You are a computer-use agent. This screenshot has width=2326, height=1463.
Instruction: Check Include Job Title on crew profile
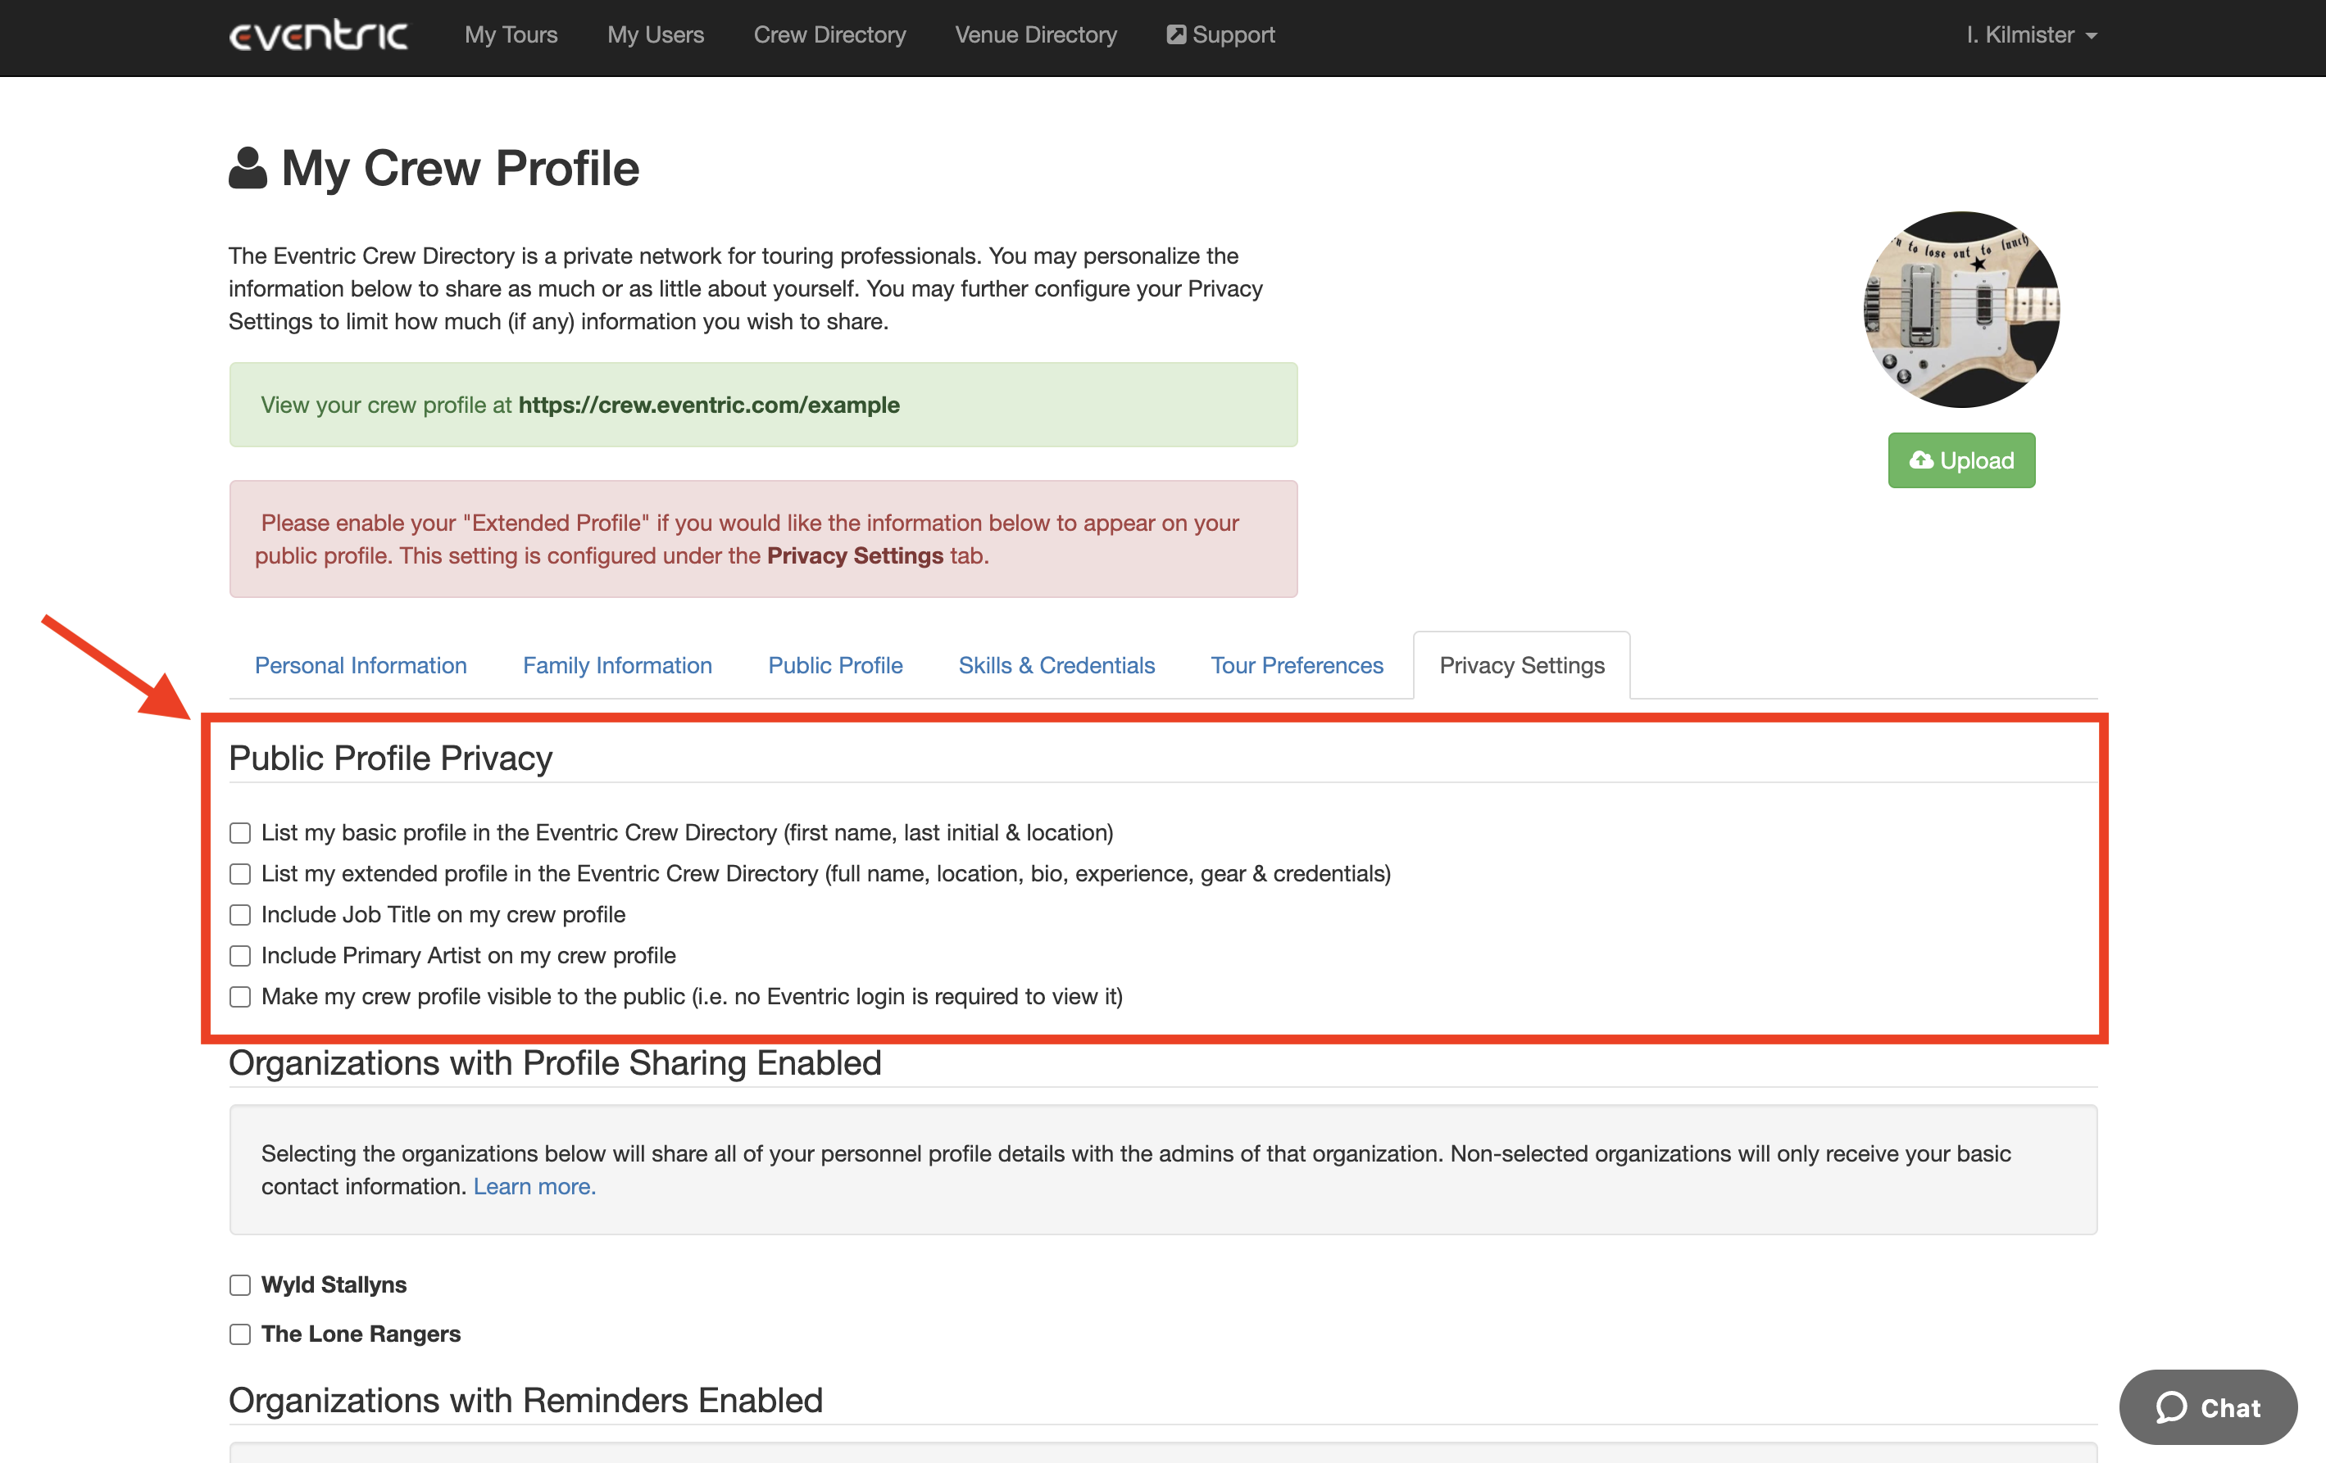tap(239, 914)
